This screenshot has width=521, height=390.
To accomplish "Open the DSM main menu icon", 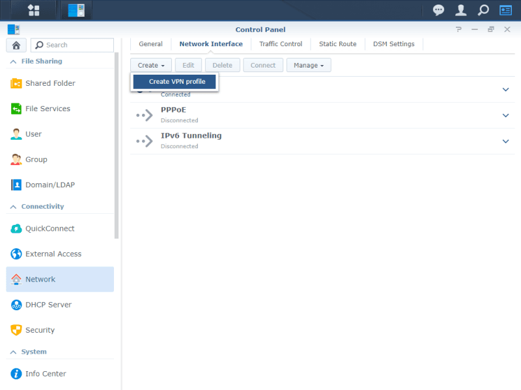I will pos(33,10).
